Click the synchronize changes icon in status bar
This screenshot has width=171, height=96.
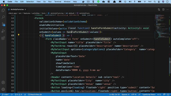12,94
